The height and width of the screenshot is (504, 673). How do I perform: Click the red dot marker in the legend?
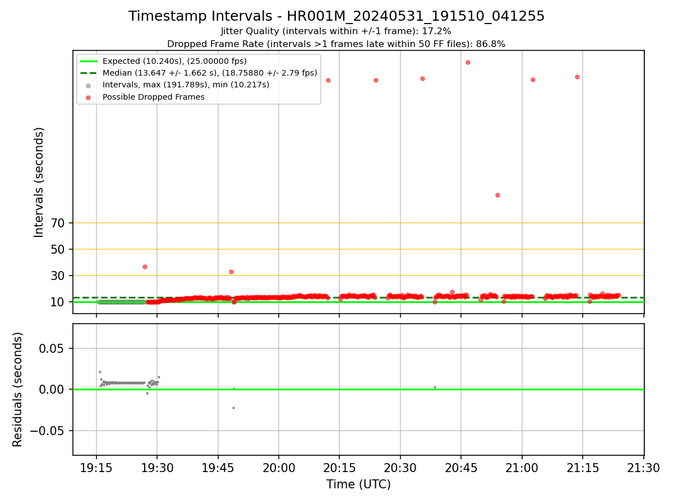coord(89,97)
